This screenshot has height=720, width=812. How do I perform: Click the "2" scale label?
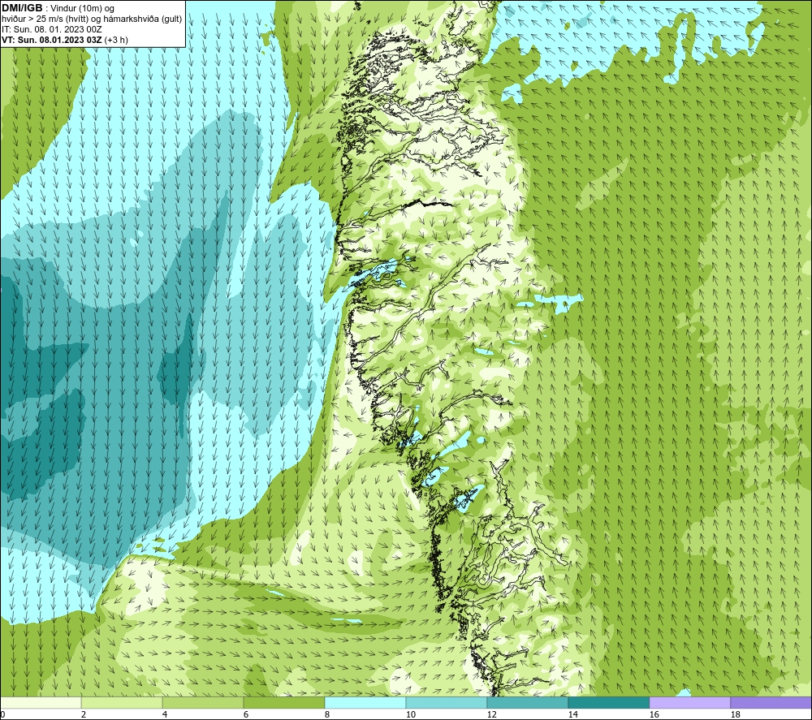[84, 715]
